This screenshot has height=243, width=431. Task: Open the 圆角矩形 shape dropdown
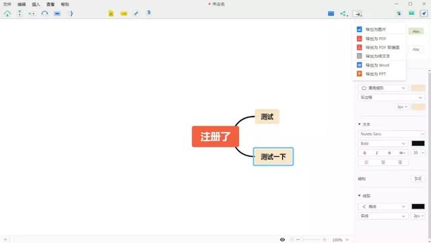point(383,88)
